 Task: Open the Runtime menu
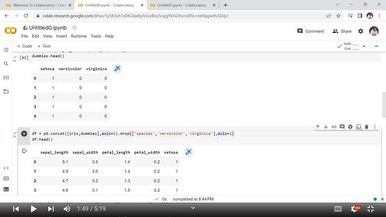79,36
